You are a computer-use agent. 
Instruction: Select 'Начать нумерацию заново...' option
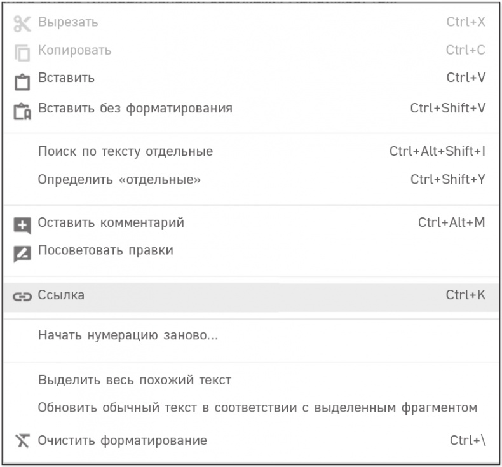point(128,335)
